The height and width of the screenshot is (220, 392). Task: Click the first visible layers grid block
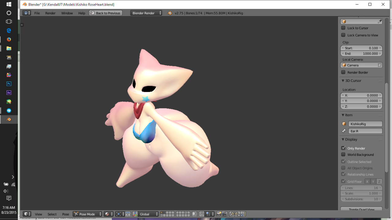coord(167,214)
